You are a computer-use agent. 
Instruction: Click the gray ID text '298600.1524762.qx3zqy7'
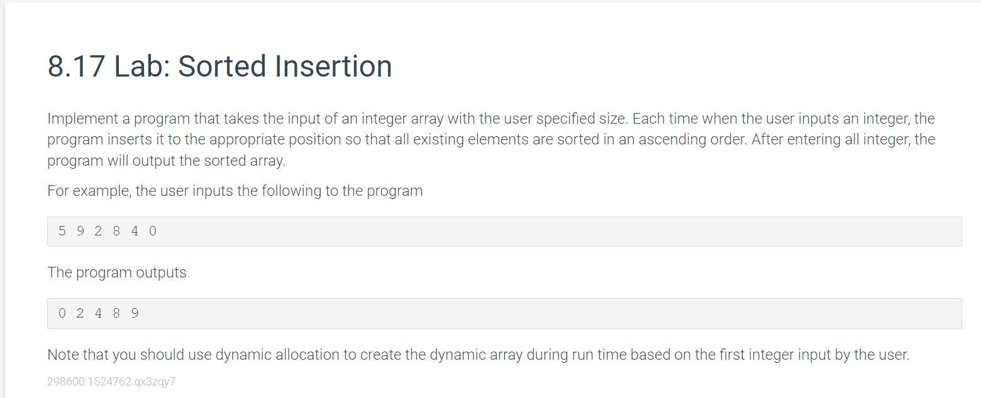click(x=111, y=382)
